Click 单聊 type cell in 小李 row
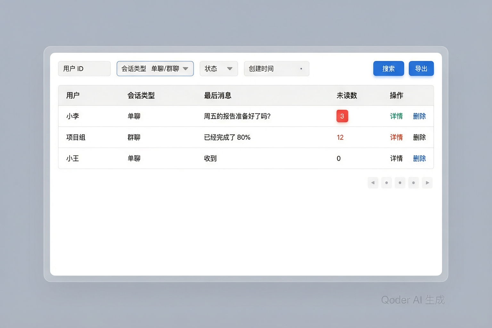This screenshot has height=328, width=492. pyautogui.click(x=134, y=116)
